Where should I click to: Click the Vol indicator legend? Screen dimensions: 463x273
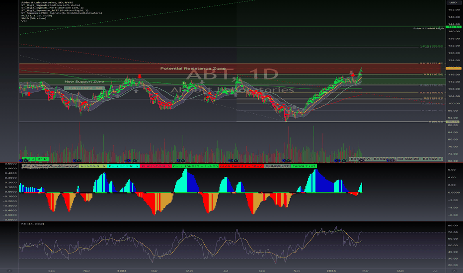(x=24, y=21)
